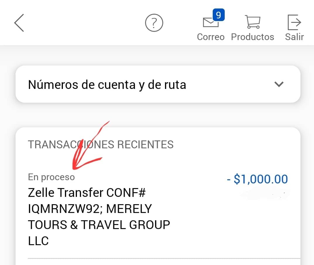
Task: Tap the En proceso status label
Action: tap(51, 177)
